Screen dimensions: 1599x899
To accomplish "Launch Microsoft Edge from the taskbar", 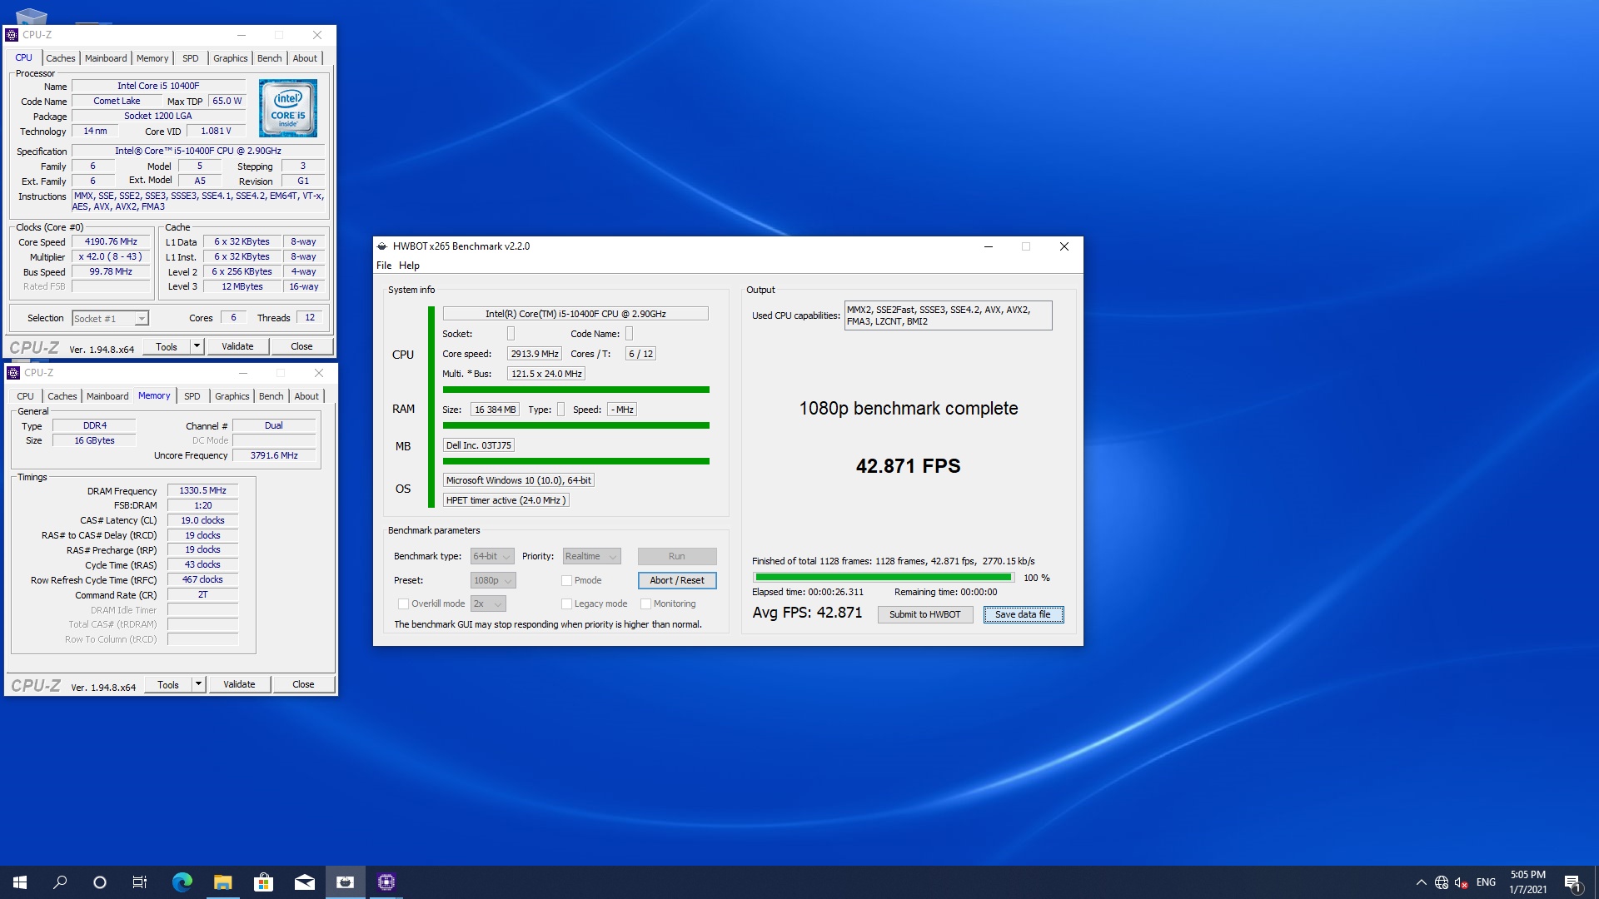I will [x=182, y=882].
